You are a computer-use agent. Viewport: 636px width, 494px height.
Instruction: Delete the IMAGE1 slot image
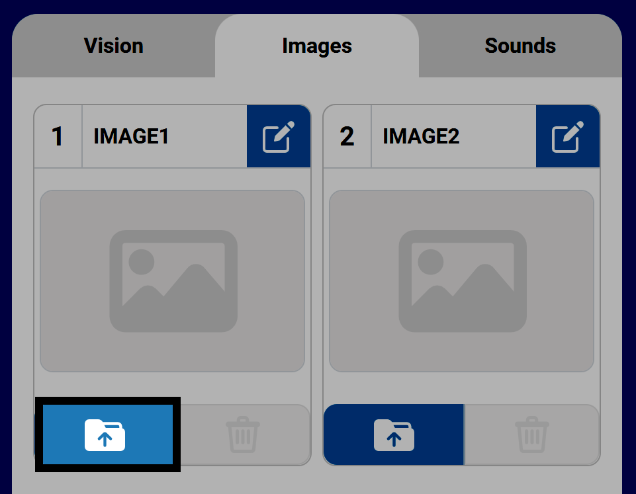coord(244,434)
